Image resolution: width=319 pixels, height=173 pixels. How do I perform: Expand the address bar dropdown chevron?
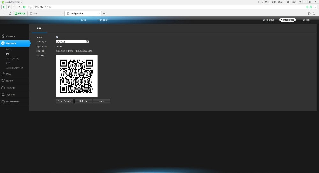[315, 7]
